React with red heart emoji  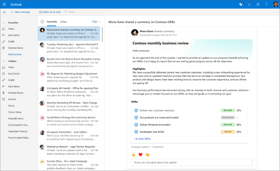click(141, 154)
